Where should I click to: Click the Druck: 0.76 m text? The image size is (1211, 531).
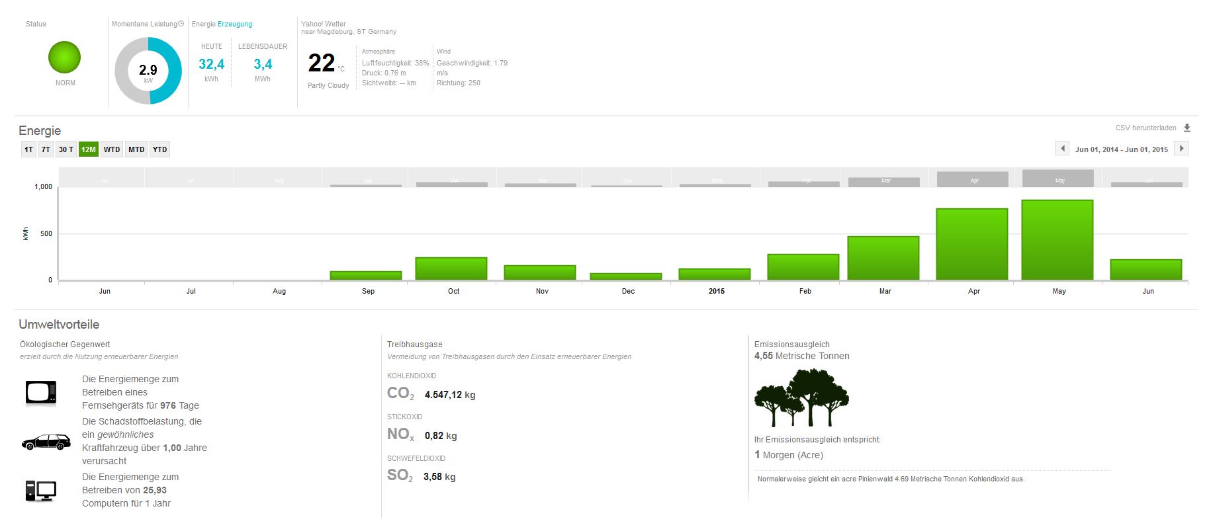(x=384, y=73)
